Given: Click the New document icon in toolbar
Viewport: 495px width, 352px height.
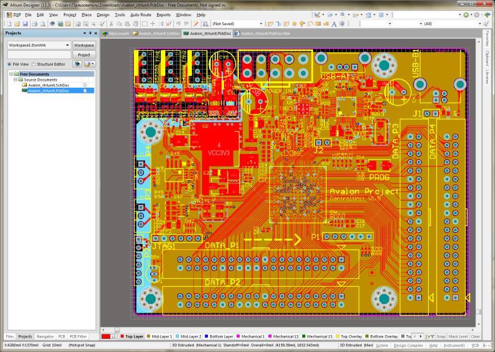Looking at the screenshot, I should 9,24.
